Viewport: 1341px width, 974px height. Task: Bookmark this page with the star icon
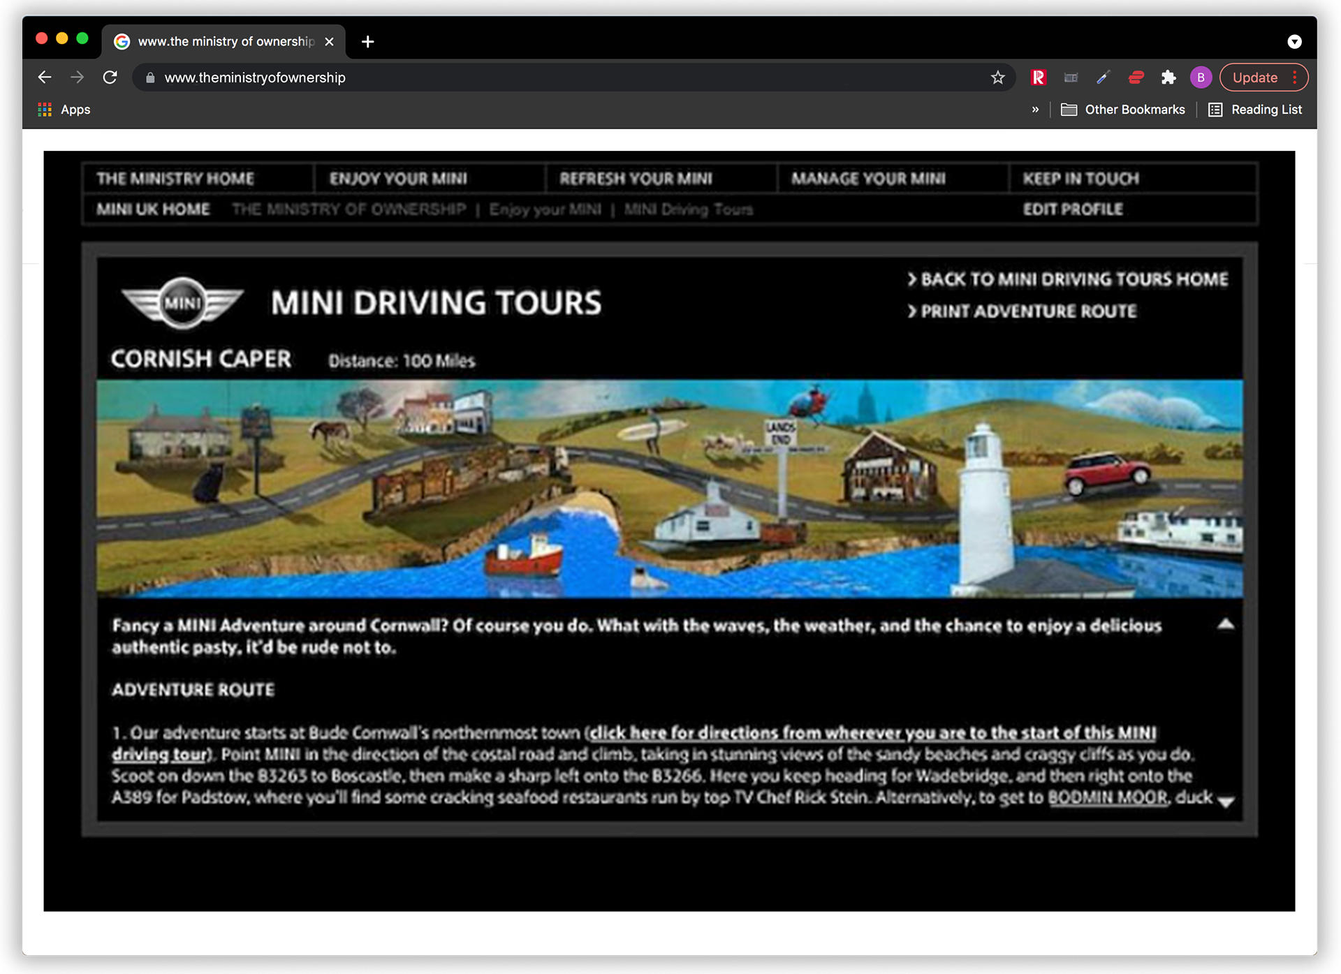tap(997, 78)
